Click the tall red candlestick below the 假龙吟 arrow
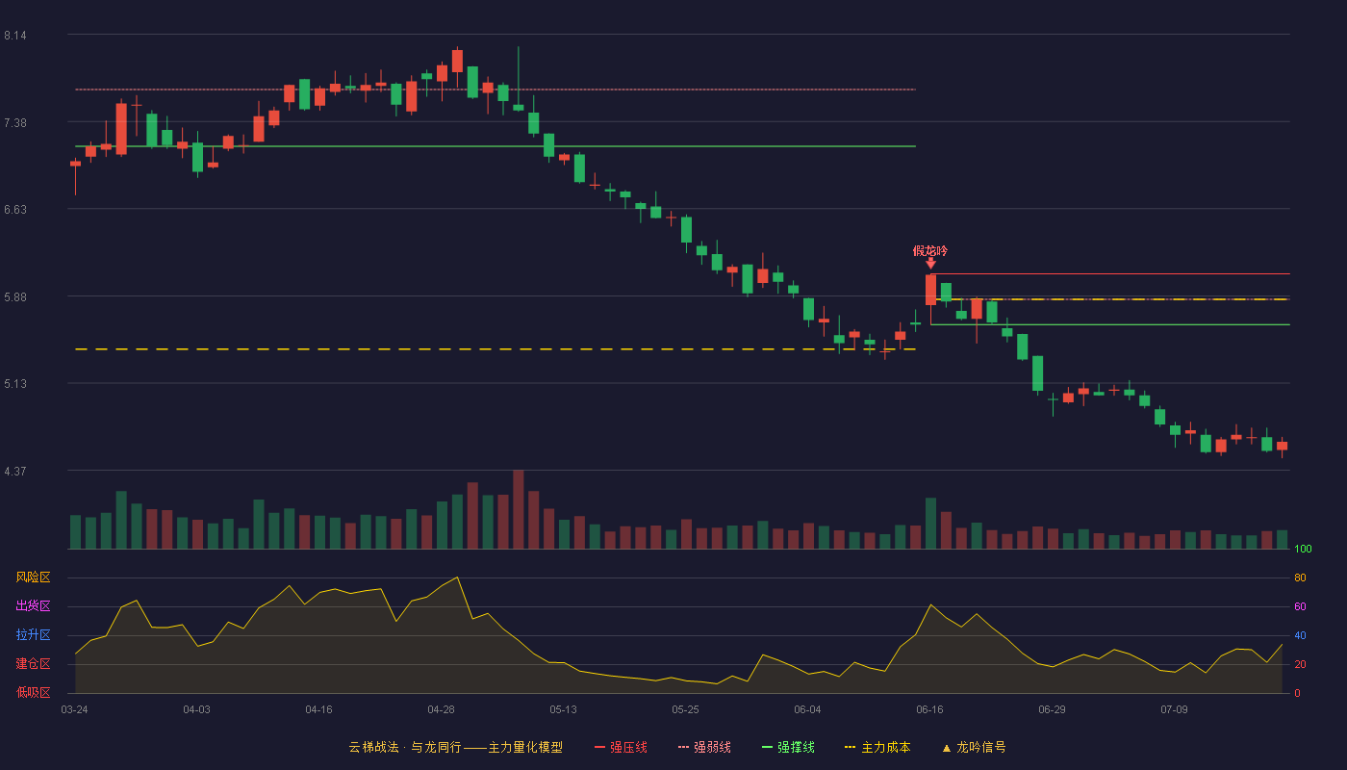 (930, 290)
